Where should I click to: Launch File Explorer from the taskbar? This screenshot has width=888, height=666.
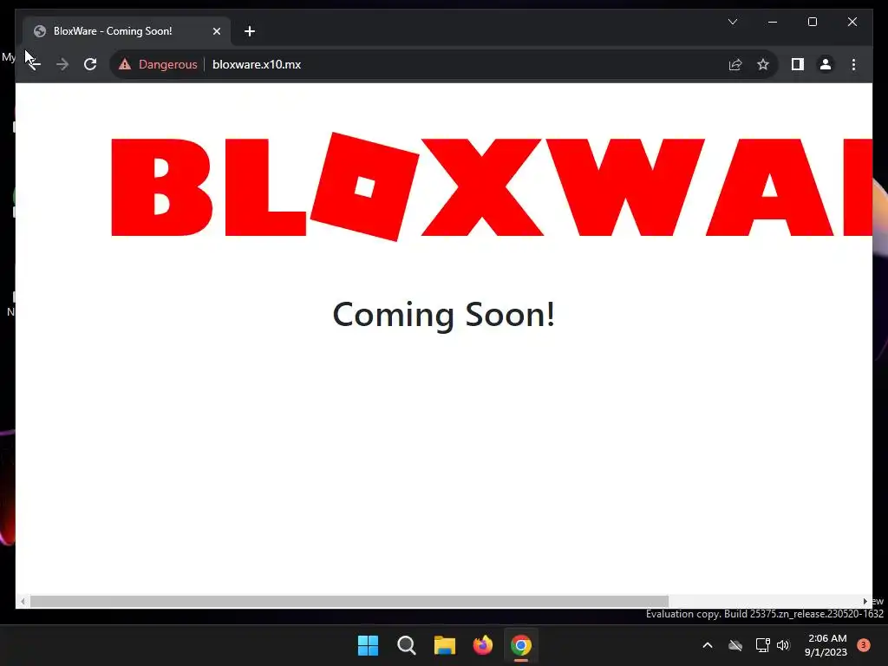click(x=445, y=645)
